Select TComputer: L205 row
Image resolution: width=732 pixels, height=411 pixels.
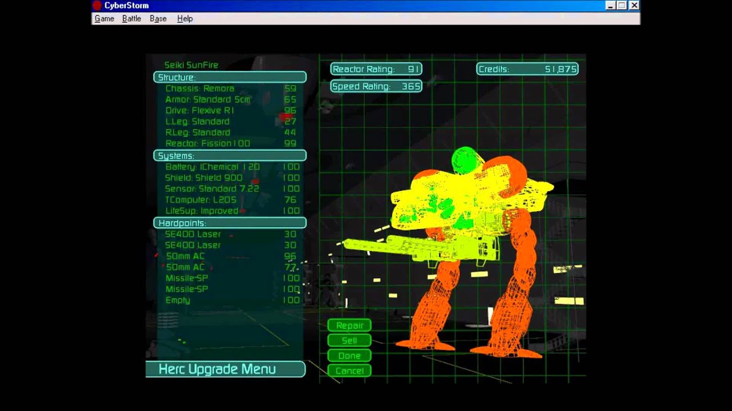(x=232, y=200)
